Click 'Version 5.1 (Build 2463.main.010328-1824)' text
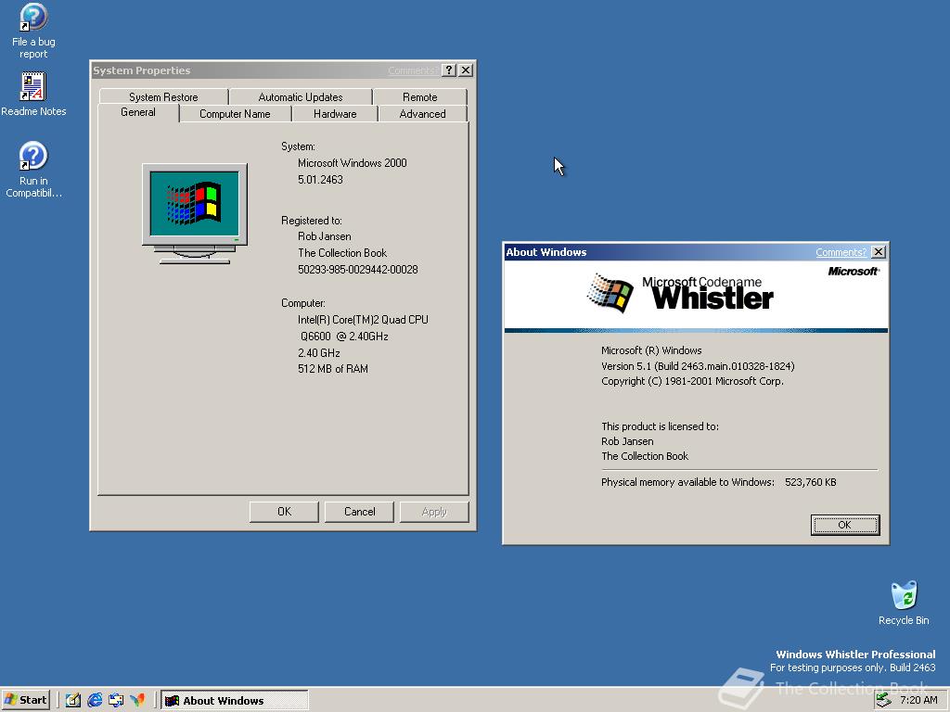This screenshot has height=712, width=950. (698, 366)
